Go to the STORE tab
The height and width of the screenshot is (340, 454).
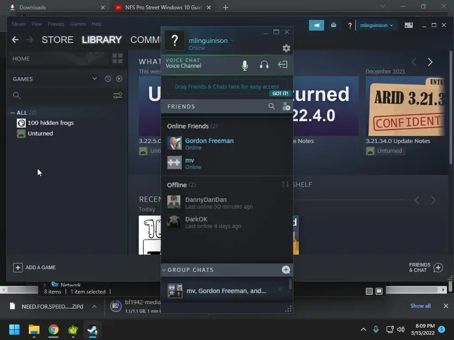point(57,39)
